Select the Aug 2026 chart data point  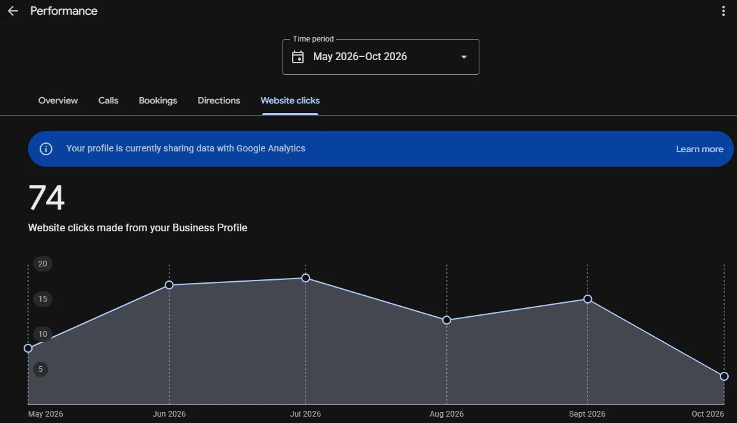click(x=447, y=320)
